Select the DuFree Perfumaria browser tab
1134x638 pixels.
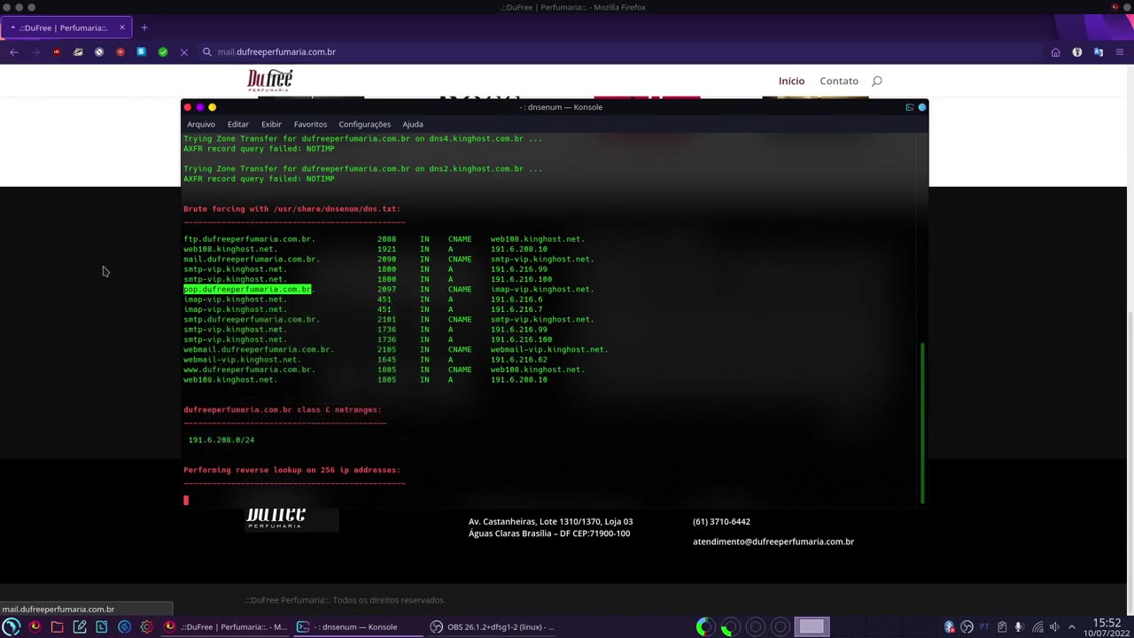(x=66, y=27)
